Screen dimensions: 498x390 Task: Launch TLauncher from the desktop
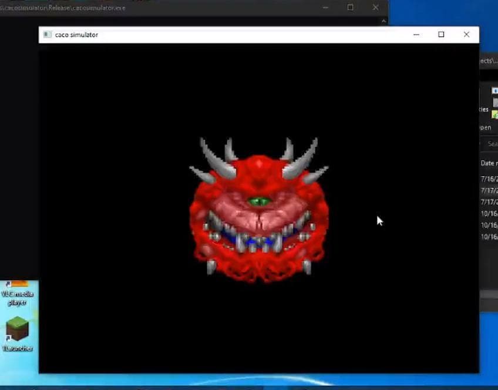[17, 334]
